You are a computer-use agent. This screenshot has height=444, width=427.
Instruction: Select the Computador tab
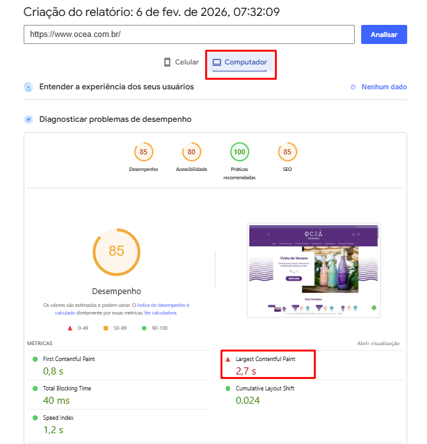pos(240,62)
